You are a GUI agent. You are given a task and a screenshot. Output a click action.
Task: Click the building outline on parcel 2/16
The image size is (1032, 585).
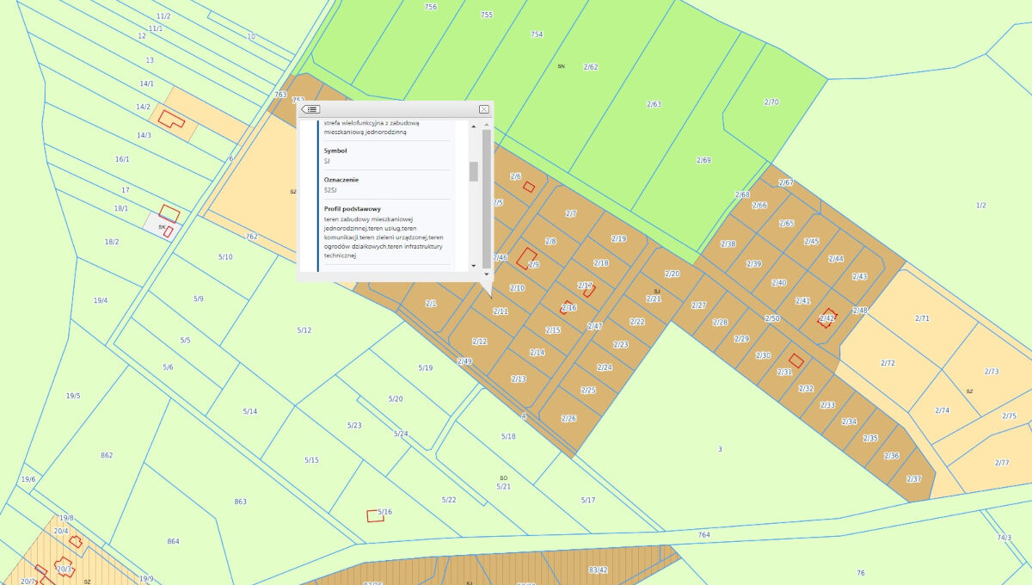tap(568, 306)
